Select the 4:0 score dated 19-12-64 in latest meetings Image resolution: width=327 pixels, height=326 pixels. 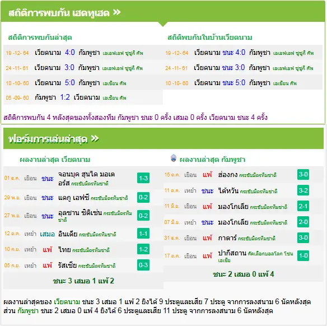point(69,52)
